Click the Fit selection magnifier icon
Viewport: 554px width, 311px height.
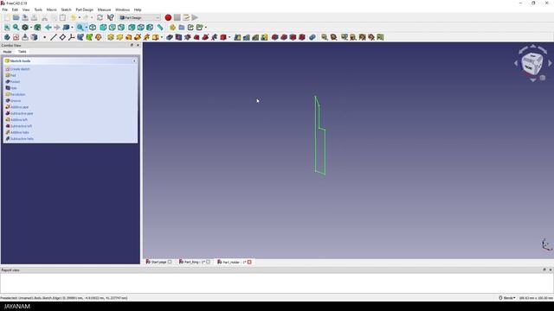(16, 27)
